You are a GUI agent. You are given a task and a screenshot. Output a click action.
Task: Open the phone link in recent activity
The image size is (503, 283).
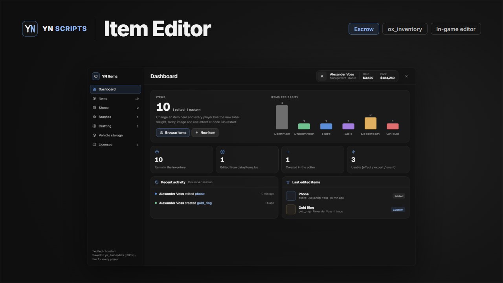coord(200,194)
